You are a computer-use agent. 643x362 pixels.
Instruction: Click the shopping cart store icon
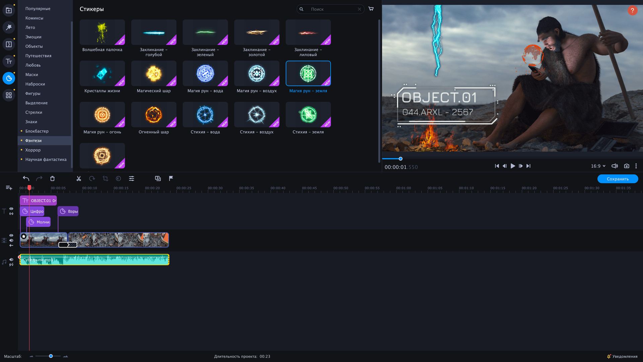point(371,9)
